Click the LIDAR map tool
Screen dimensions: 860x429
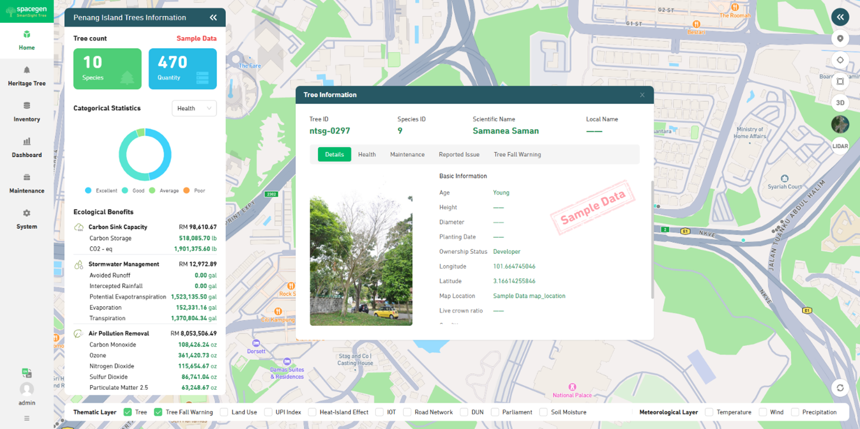pyautogui.click(x=840, y=146)
